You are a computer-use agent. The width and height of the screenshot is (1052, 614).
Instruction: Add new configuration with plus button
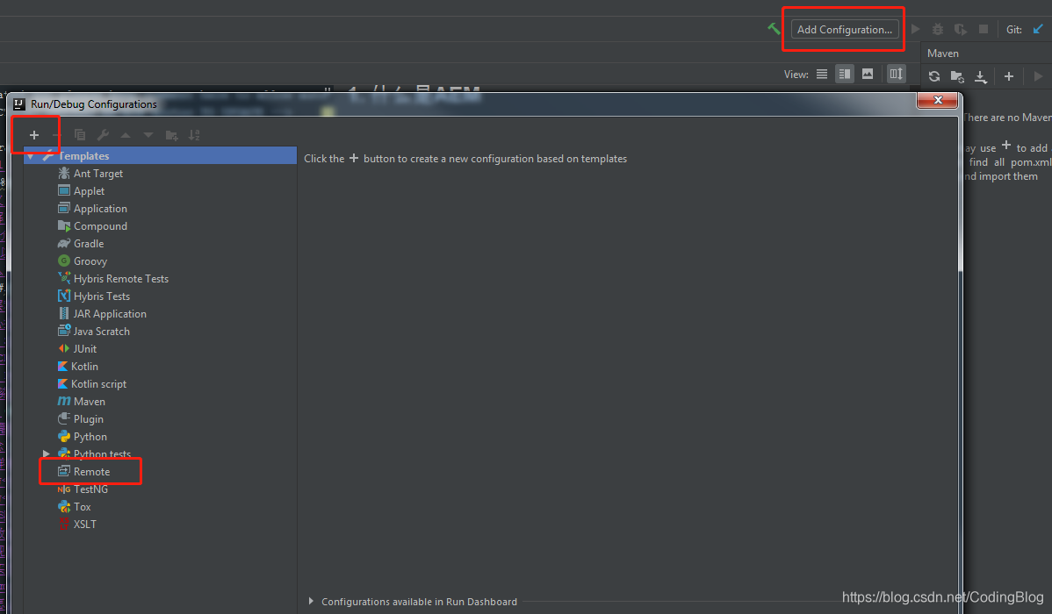coord(34,135)
